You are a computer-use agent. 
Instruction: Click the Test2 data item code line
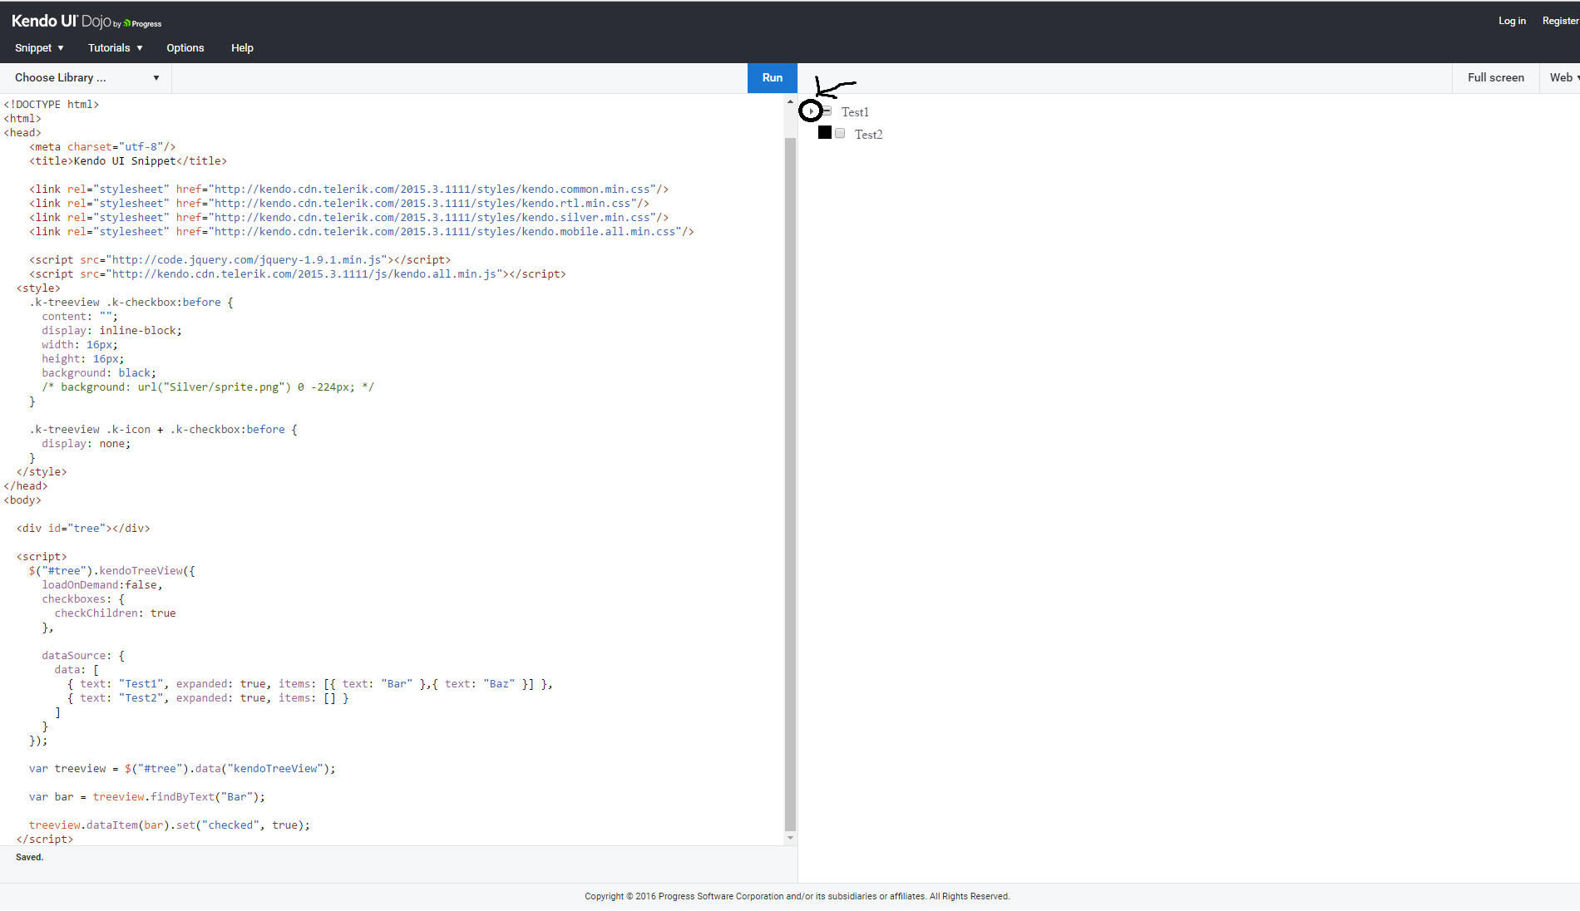[x=208, y=698]
